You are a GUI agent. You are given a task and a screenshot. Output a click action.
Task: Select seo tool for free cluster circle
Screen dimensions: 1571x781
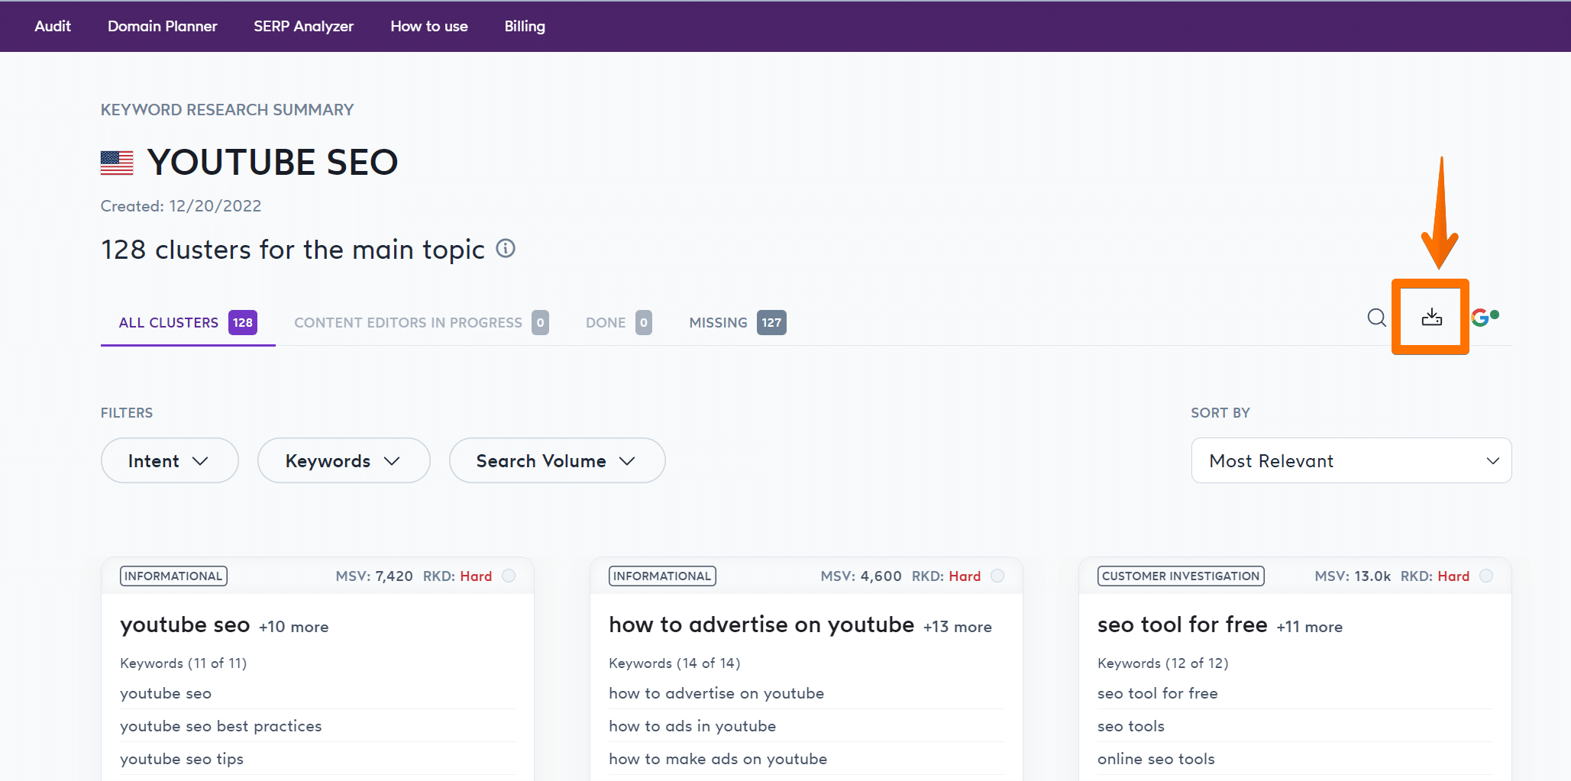(x=1486, y=576)
